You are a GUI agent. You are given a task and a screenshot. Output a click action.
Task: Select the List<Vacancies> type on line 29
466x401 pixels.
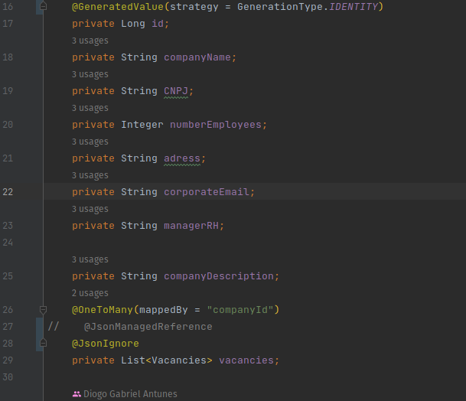pos(167,360)
